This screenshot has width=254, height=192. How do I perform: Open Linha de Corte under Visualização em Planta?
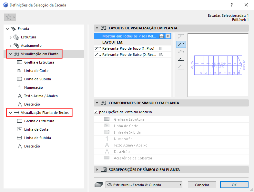pyautogui.click(x=36, y=71)
